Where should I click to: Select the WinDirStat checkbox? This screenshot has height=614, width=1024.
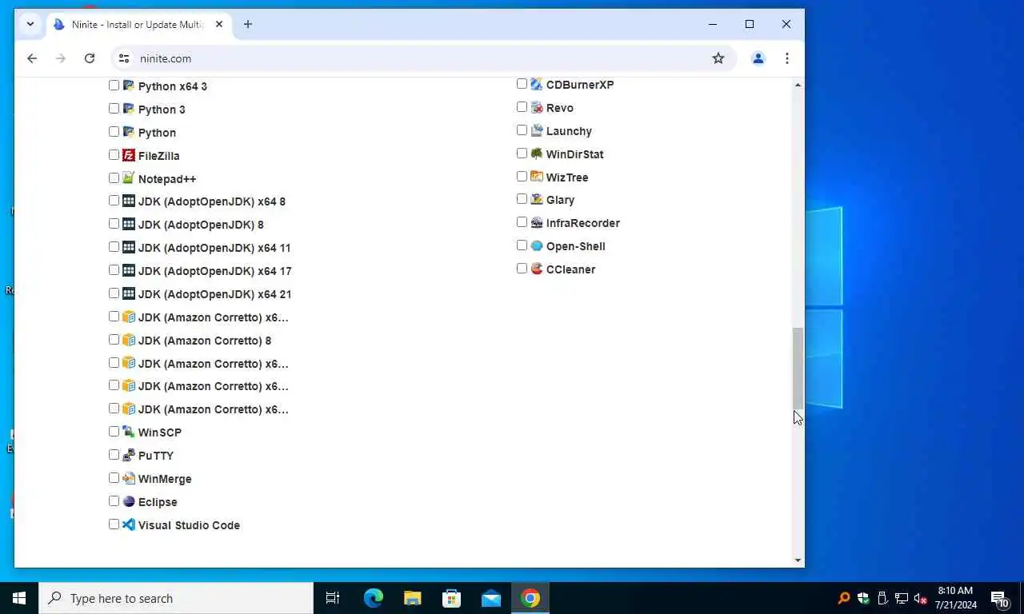point(522,153)
